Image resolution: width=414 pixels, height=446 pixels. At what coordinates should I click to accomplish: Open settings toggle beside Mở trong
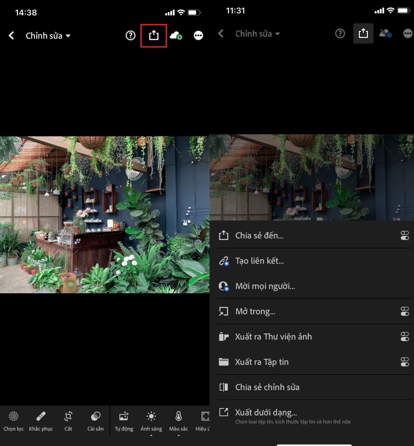pos(404,311)
